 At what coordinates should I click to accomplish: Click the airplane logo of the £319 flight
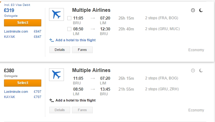[56, 14]
